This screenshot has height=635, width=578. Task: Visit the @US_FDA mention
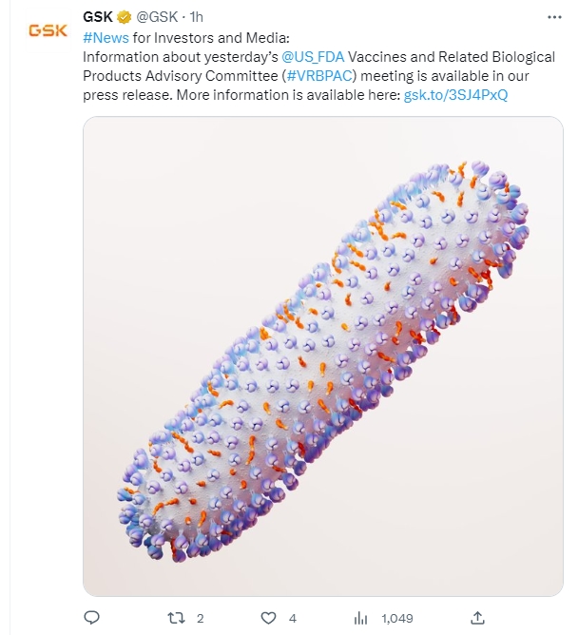[313, 57]
